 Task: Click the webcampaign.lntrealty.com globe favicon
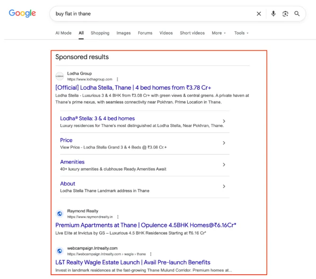click(59, 251)
